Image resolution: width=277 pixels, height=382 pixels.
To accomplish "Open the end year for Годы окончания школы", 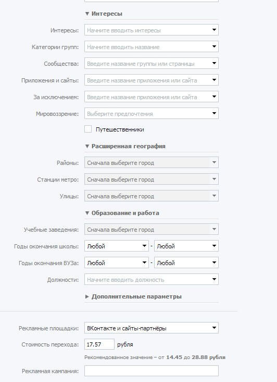I will (x=186, y=246).
